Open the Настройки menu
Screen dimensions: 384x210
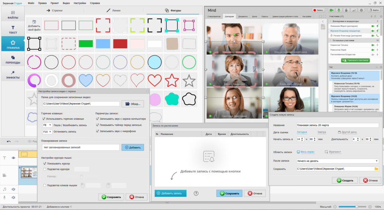[80, 3]
